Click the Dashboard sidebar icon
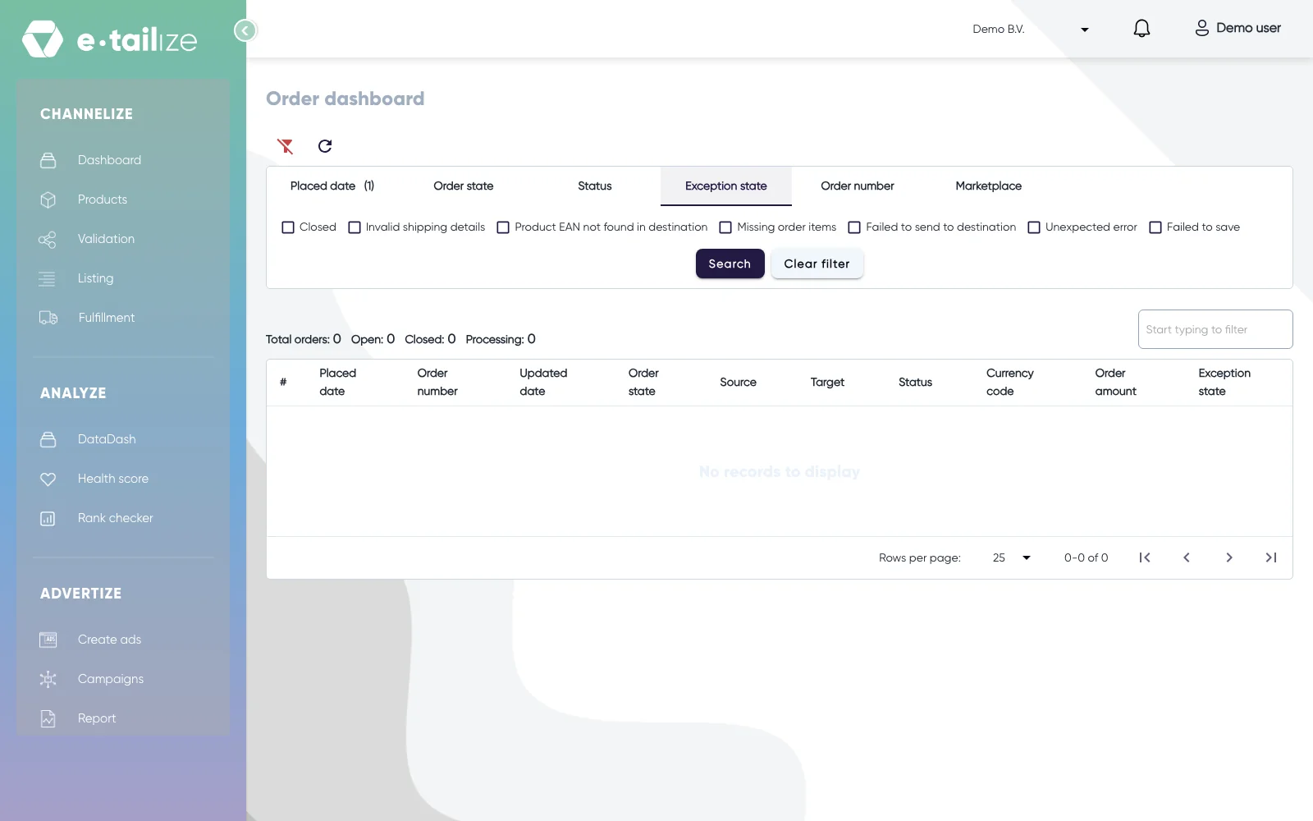 (48, 160)
